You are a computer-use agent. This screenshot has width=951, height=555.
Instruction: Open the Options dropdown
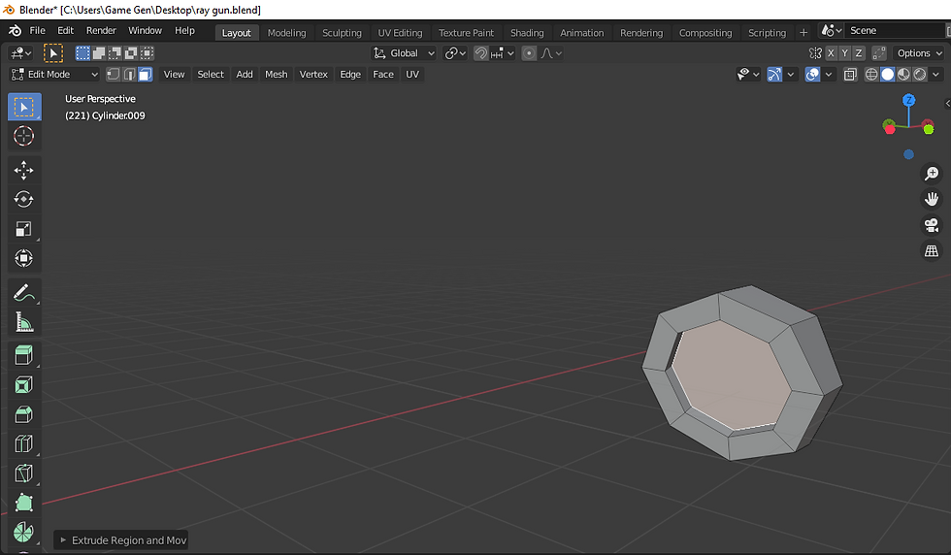pos(920,53)
